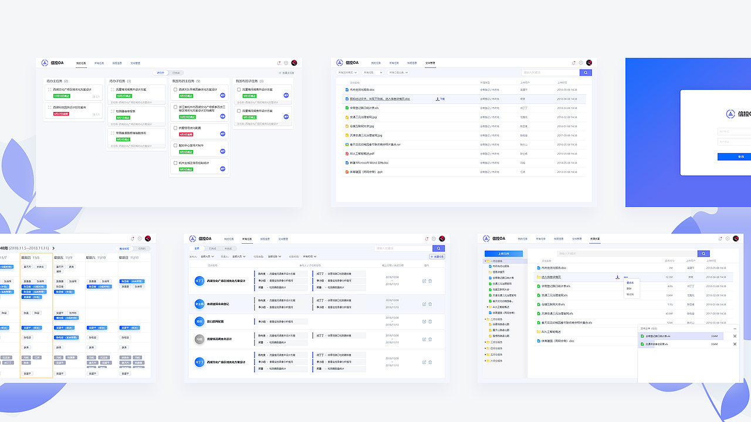751x422 pixels.
Task: Select 移动到 from the file context menu
Action: pyautogui.click(x=630, y=294)
